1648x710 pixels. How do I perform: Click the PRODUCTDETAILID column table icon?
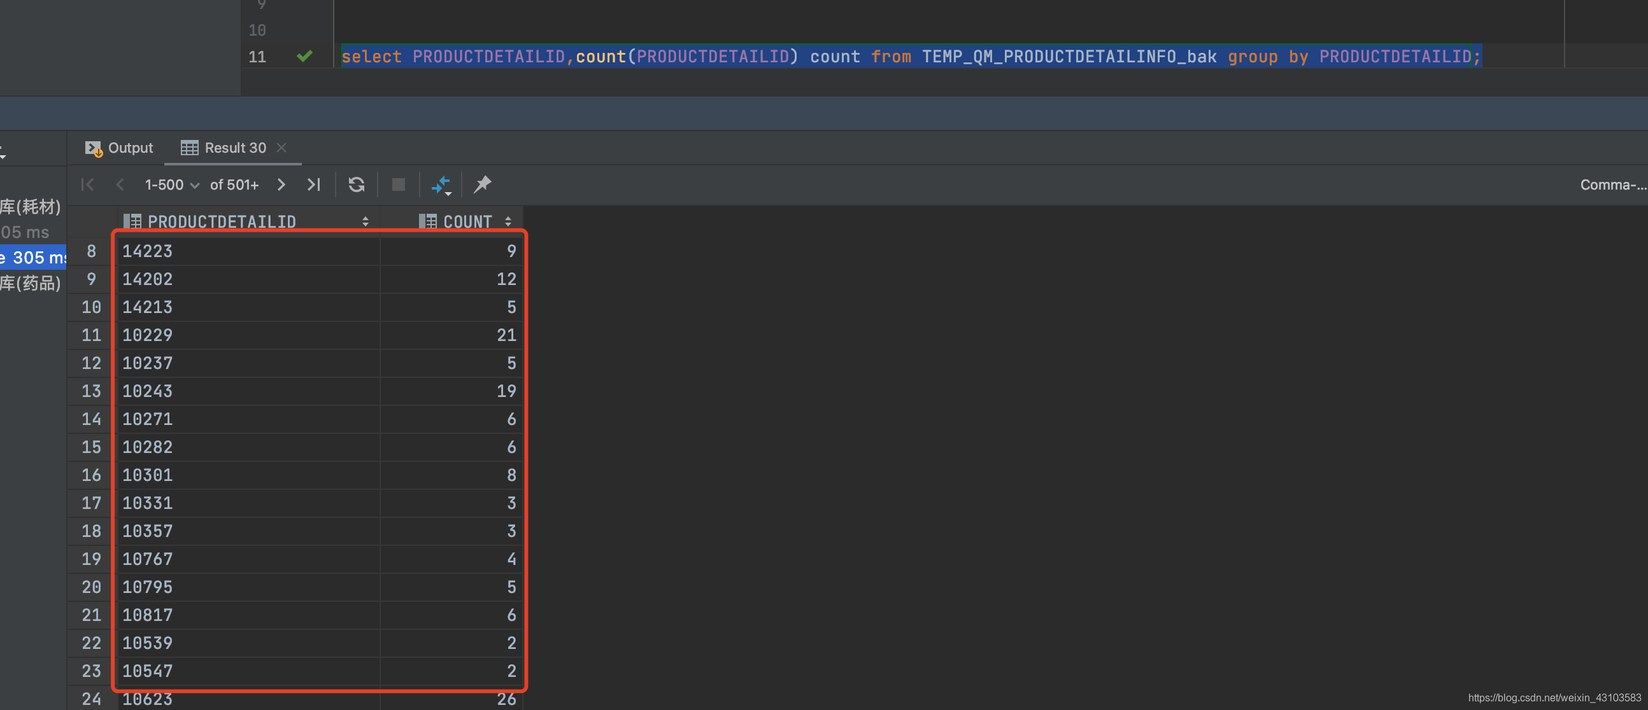[x=132, y=222]
